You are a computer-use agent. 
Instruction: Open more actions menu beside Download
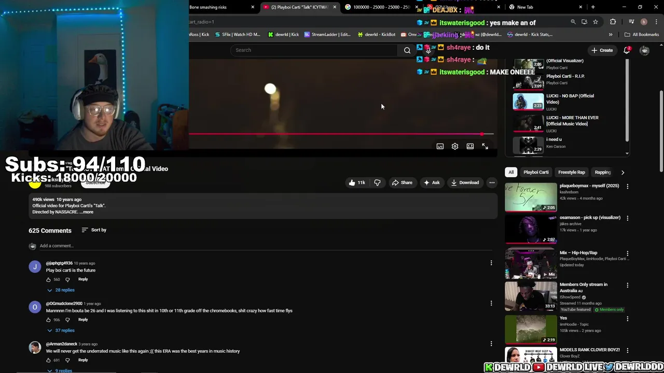click(x=492, y=182)
